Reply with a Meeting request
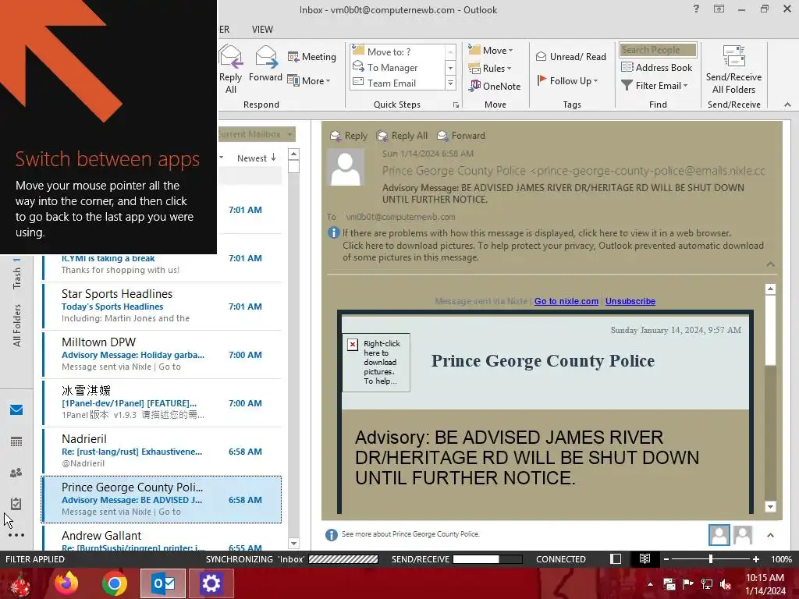Viewport: 799px width, 599px height. point(312,56)
